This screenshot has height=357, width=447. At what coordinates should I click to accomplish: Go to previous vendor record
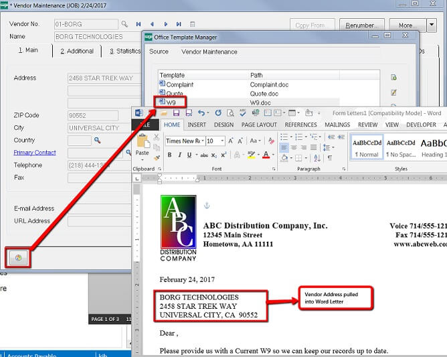point(152,24)
